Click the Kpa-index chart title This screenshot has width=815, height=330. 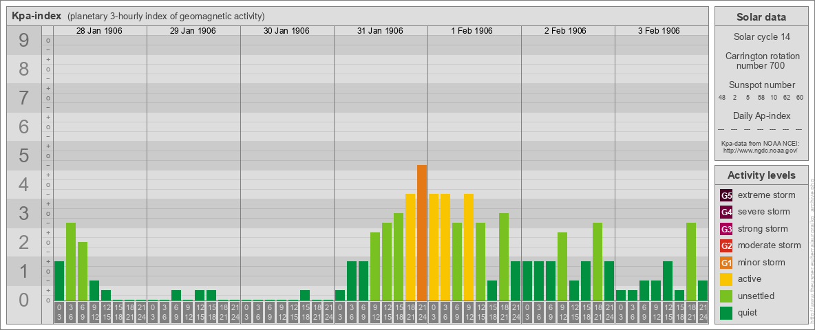point(37,16)
